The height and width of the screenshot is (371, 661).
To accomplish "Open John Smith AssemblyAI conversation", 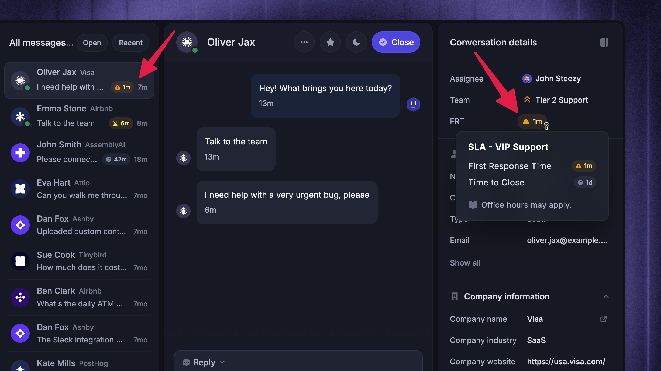I will [79, 153].
